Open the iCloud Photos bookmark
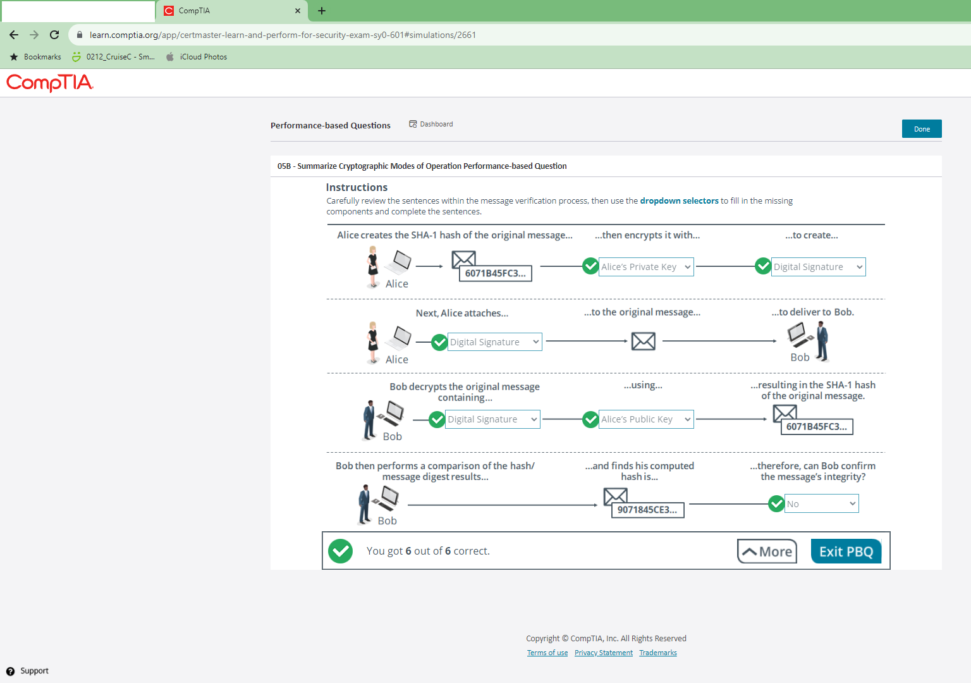Viewport: 971px width, 683px height. click(x=197, y=57)
